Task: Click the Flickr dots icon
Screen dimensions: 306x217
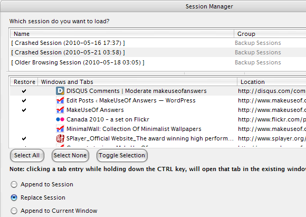Action: click(60, 119)
